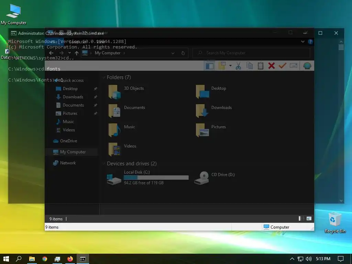Screen dimensions: 352x264
Task: Go forward in File Explorer
Action: tap(61, 53)
